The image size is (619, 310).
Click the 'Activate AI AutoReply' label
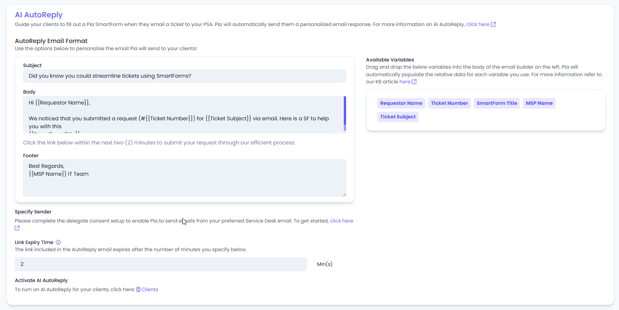[41, 281]
